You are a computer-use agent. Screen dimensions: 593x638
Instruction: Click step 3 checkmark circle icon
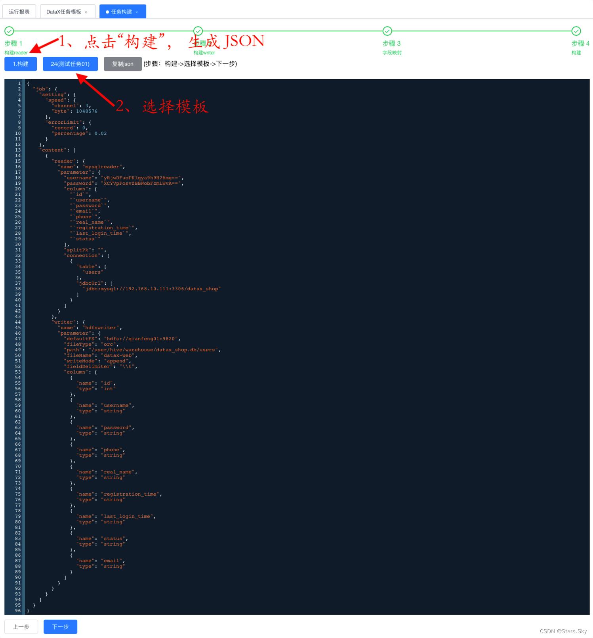[x=387, y=31]
